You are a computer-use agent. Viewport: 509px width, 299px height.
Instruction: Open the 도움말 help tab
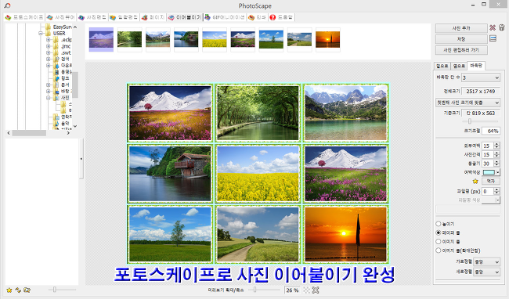pyautogui.click(x=281, y=17)
